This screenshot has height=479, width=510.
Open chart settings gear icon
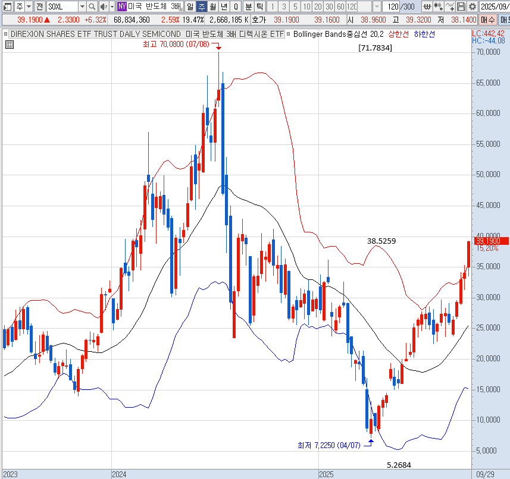point(472,7)
